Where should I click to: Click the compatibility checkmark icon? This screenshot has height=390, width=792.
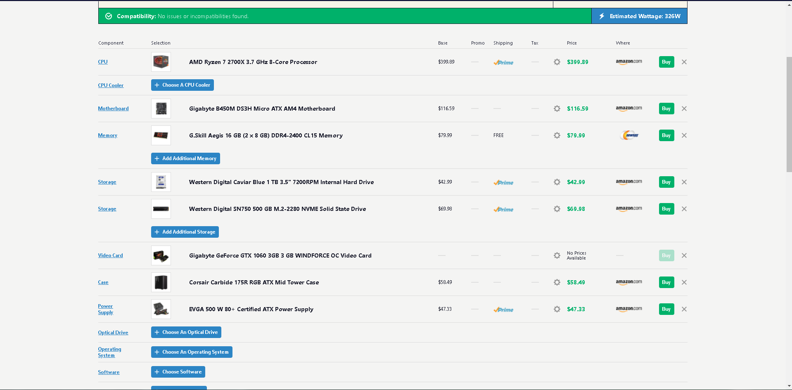pyautogui.click(x=109, y=16)
